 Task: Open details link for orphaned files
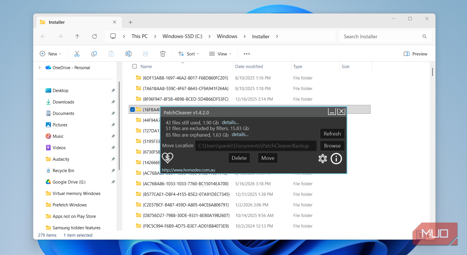240,134
